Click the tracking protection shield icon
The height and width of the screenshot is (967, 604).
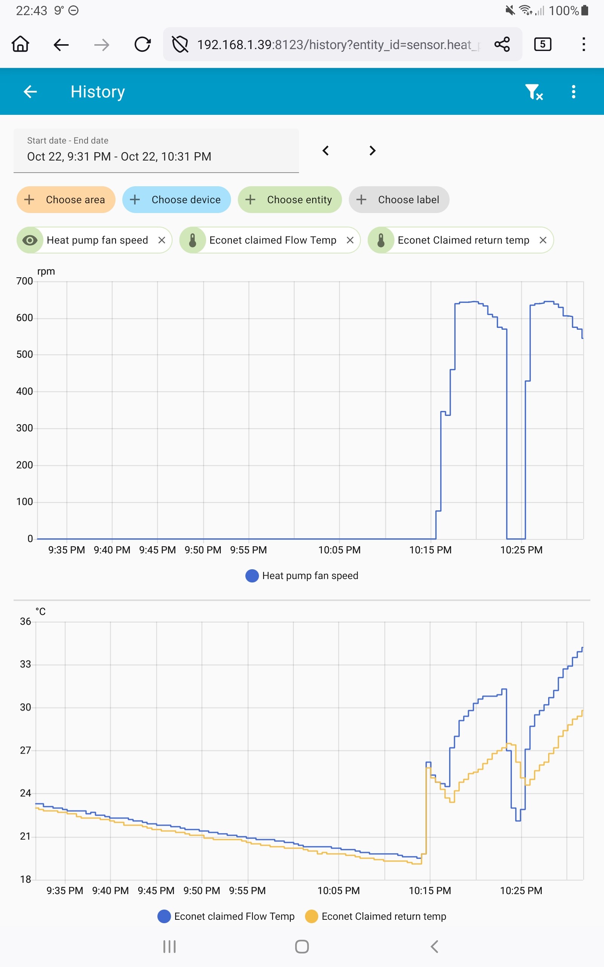pyautogui.click(x=180, y=44)
